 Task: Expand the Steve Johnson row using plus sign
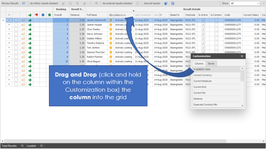pyautogui.click(x=9, y=34)
